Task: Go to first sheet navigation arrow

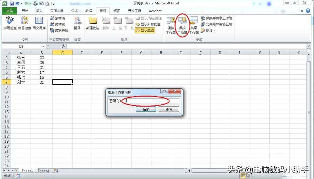Action: [4, 171]
